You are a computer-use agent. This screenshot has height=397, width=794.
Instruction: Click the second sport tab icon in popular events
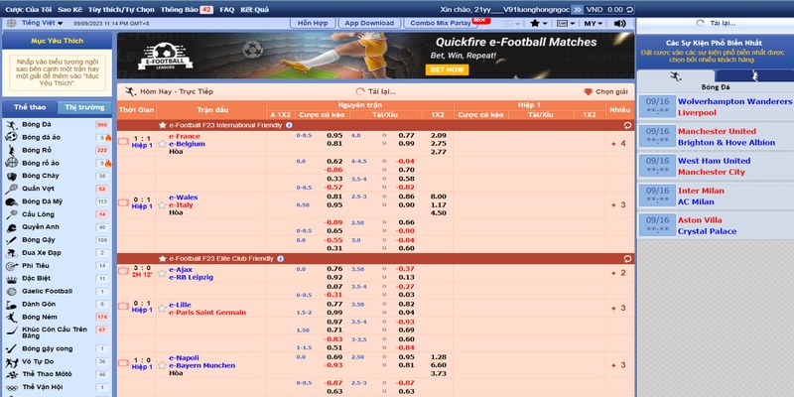(754, 76)
